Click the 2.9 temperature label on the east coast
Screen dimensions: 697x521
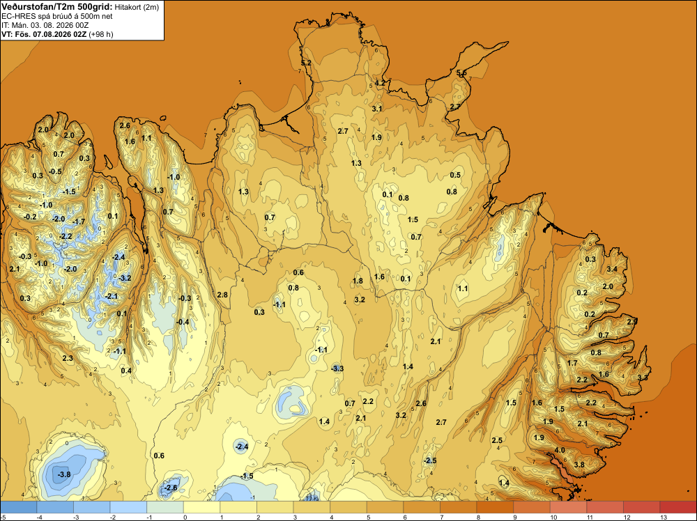tap(632, 321)
